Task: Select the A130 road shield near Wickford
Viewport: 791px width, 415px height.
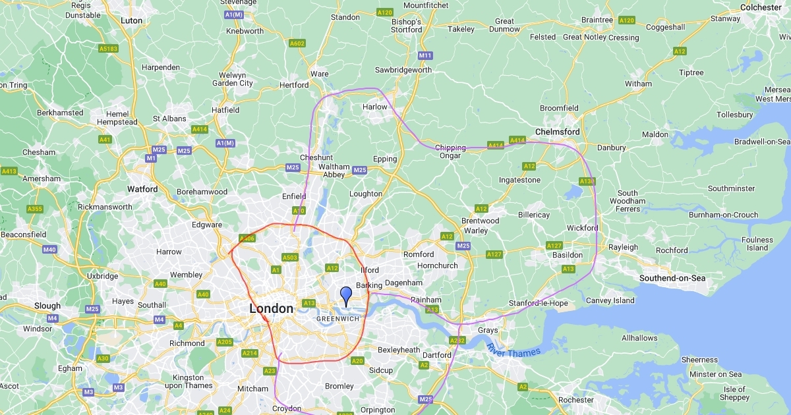Action: click(587, 181)
